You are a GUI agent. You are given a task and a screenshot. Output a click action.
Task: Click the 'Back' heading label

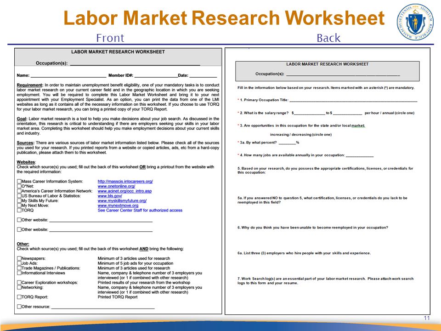click(328, 38)
